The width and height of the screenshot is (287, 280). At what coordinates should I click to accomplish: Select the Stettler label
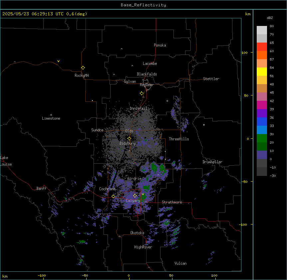pos(211,79)
